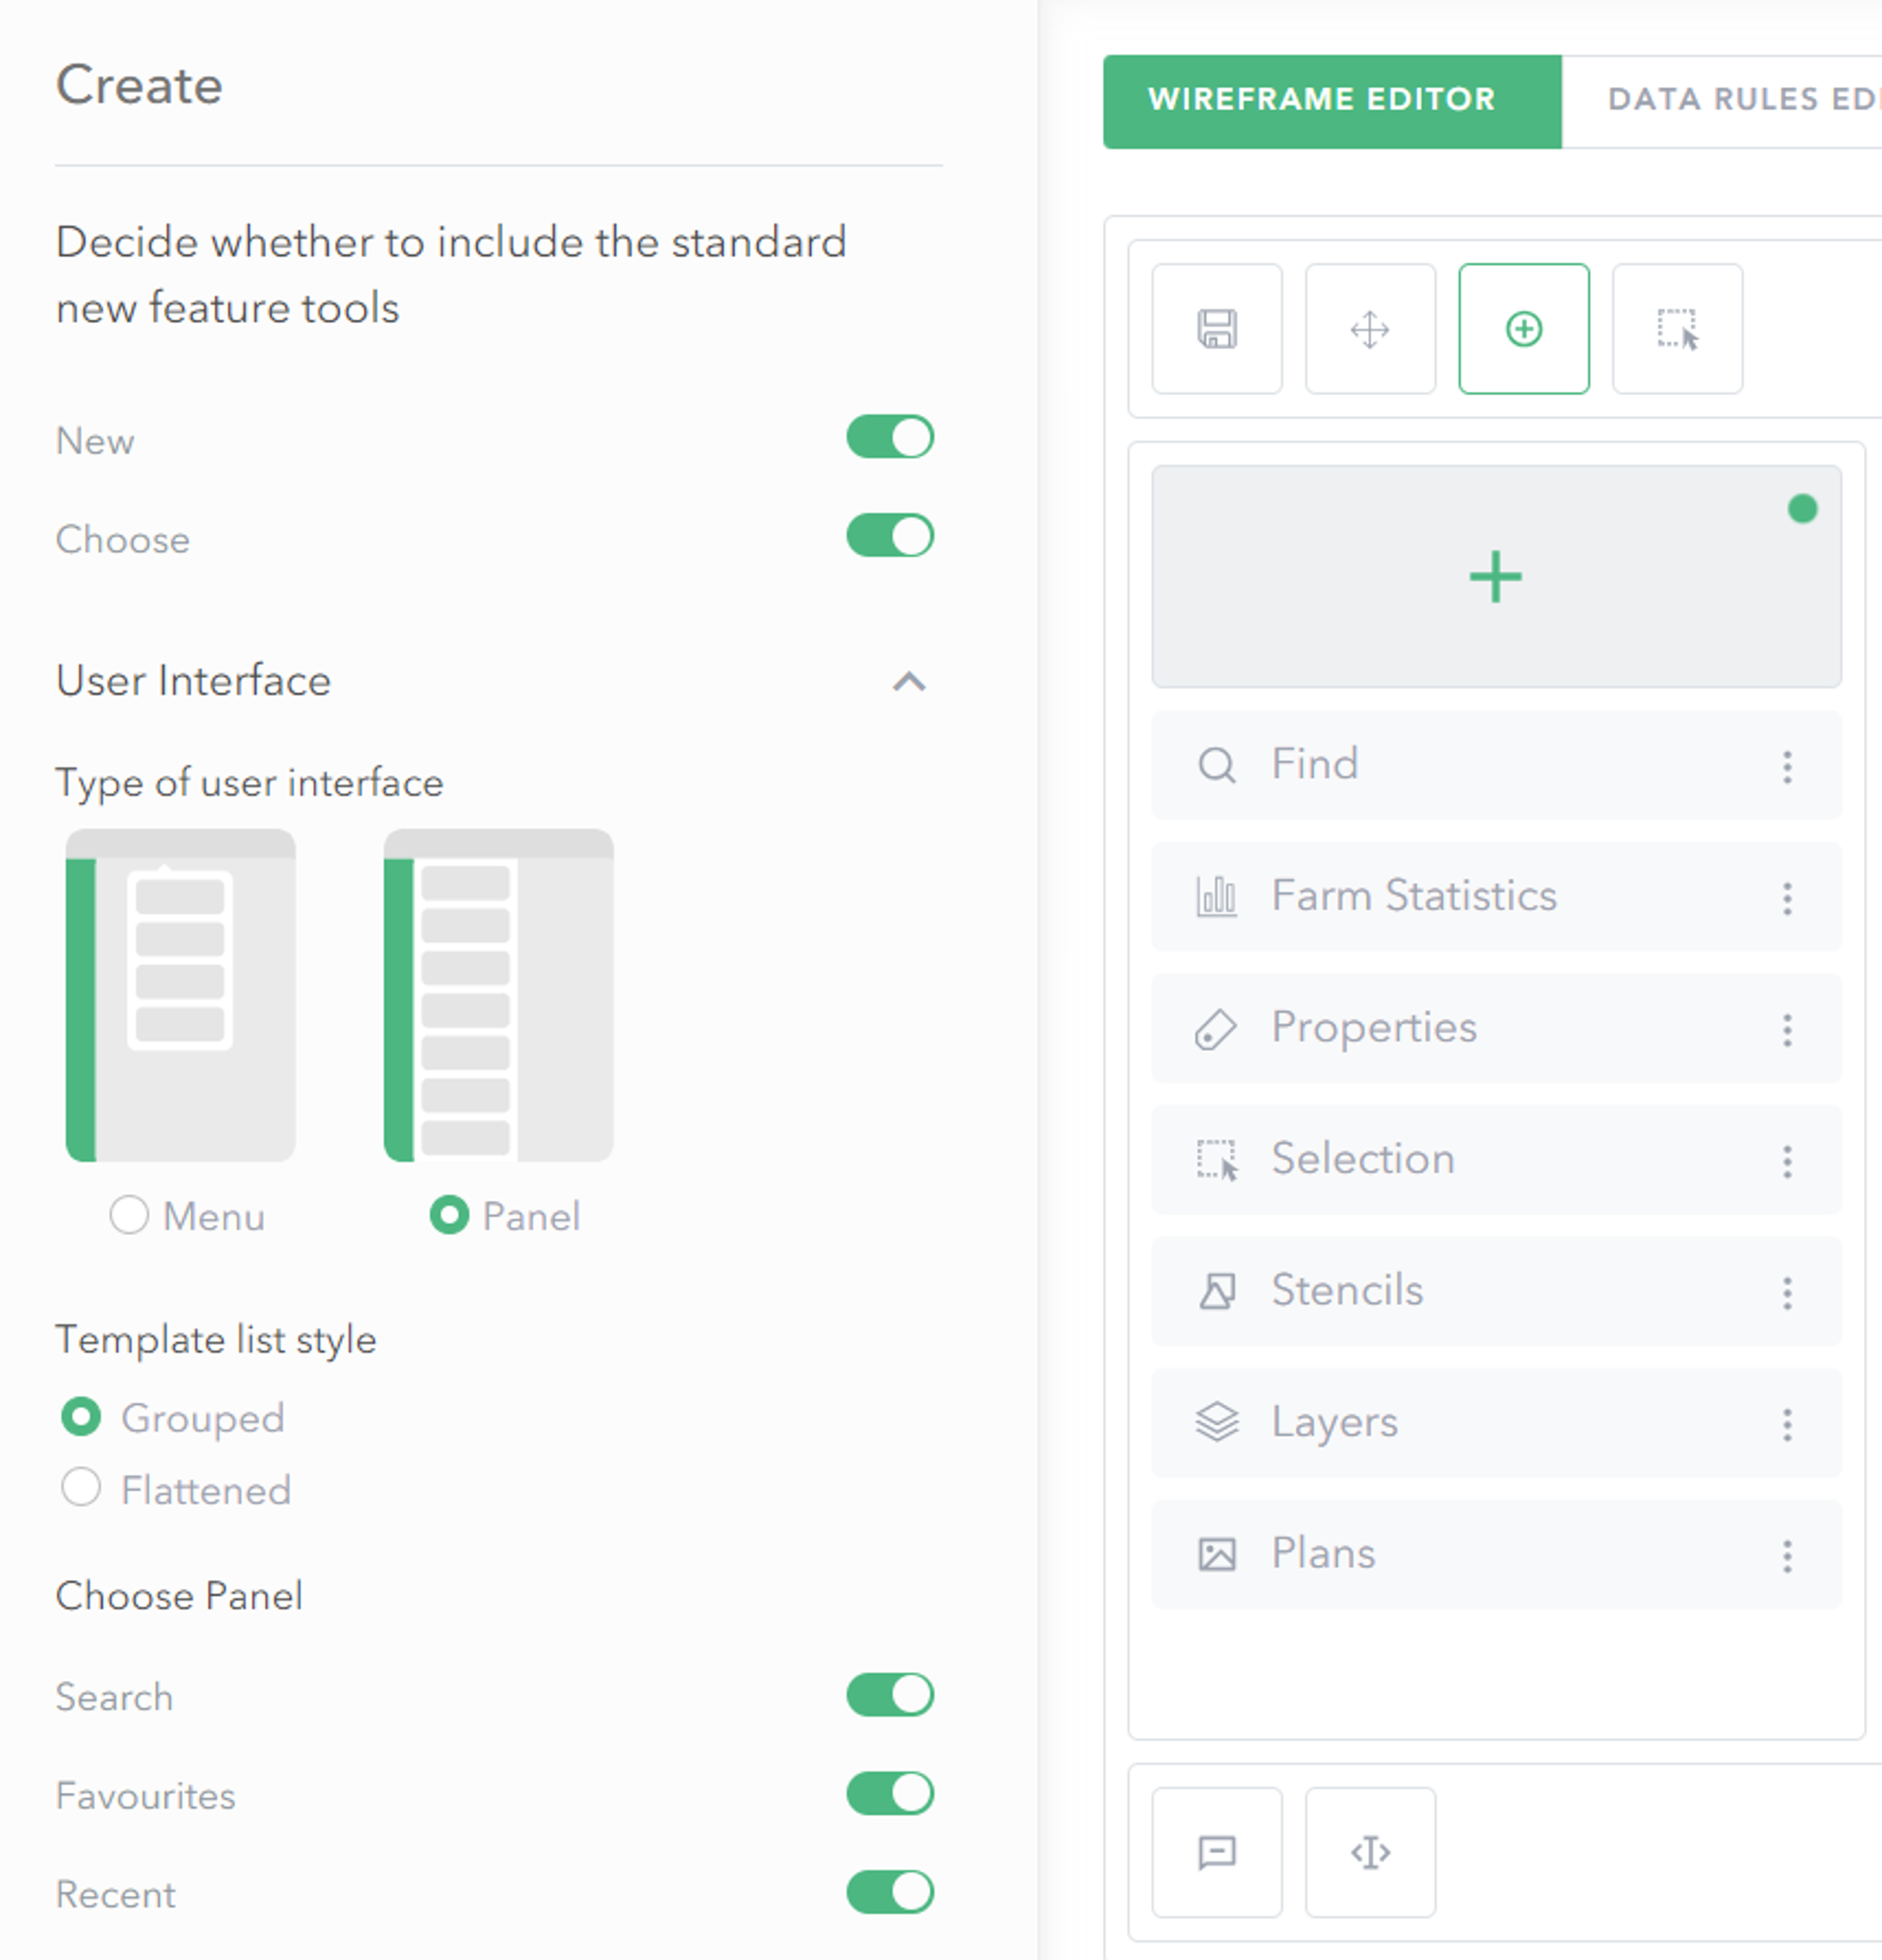1882x1960 pixels.
Task: Select the Stencils widget row
Action: click(1496, 1292)
